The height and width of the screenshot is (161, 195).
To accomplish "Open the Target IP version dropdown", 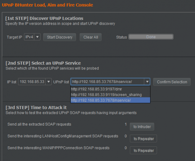I will pyautogui.click(x=38, y=37).
